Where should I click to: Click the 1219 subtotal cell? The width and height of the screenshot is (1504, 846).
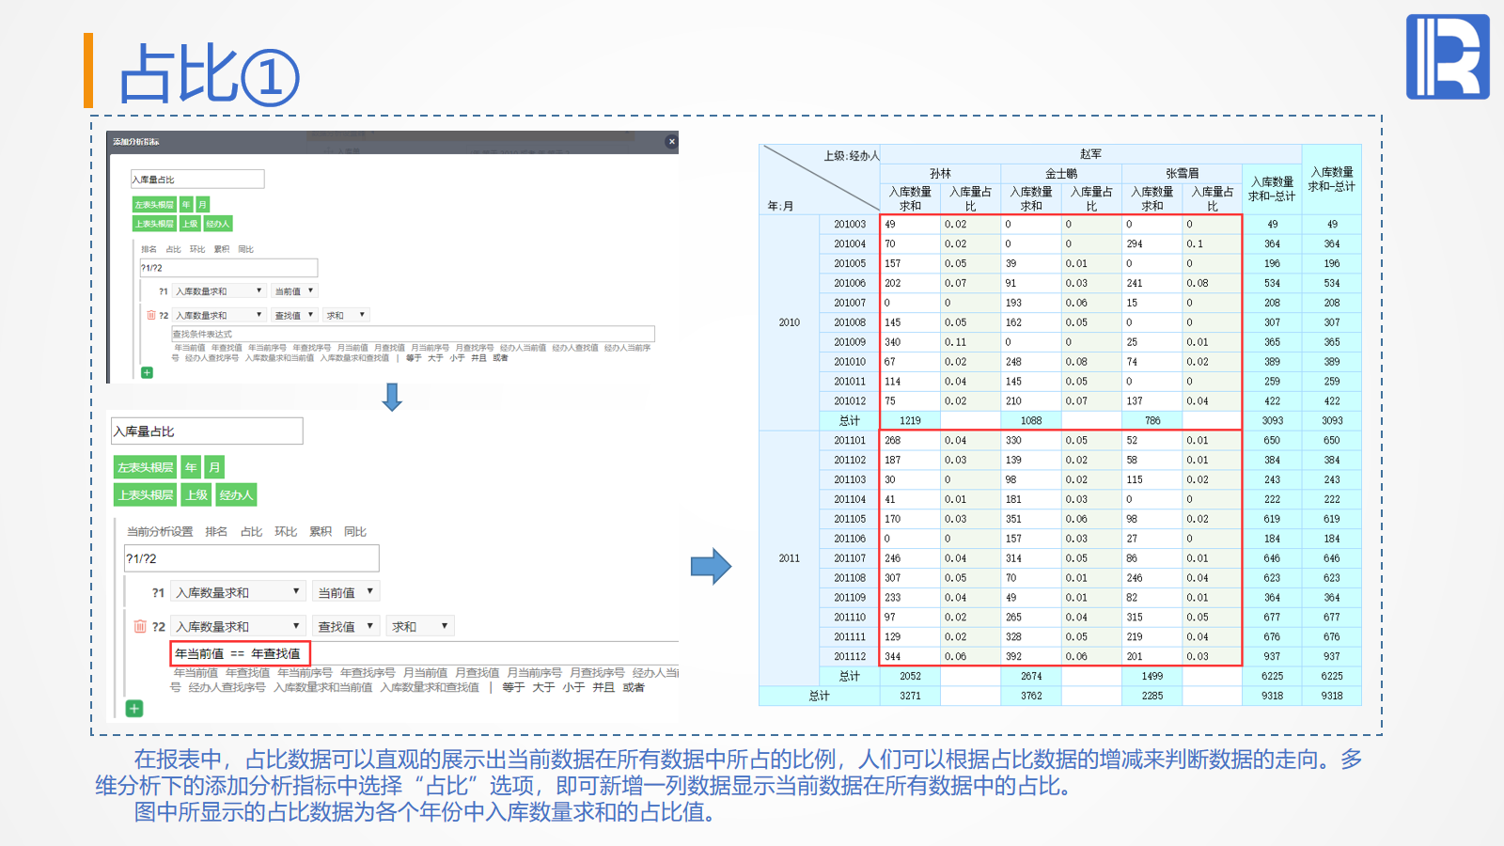pos(910,420)
